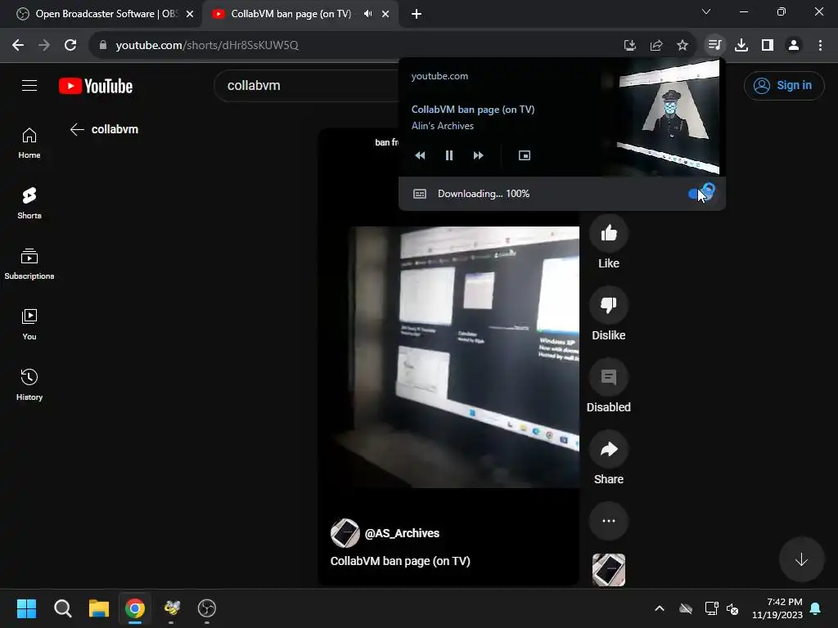Screen dimensions: 838x628
Task: Click Chrome icon in taskbar
Action: tap(135, 608)
